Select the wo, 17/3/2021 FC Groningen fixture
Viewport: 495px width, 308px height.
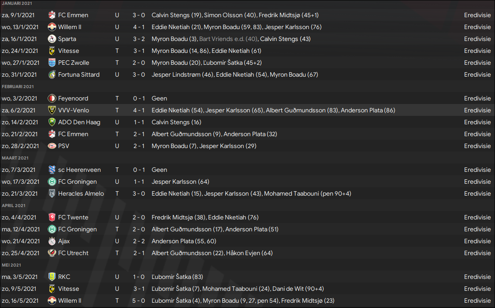point(77,182)
